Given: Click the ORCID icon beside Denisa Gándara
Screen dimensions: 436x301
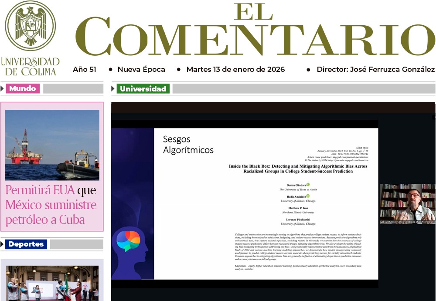Looking at the screenshot, I should (307, 184).
